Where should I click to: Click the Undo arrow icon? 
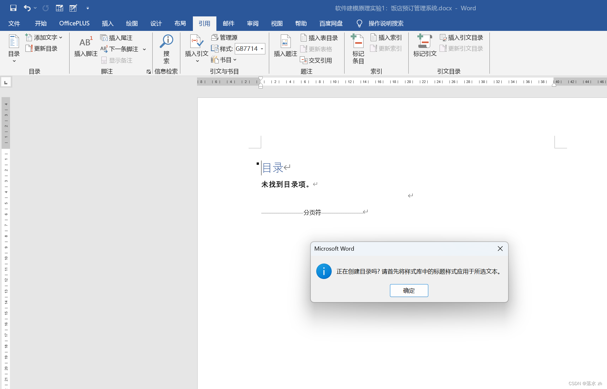[x=27, y=8]
